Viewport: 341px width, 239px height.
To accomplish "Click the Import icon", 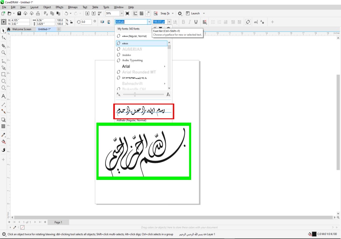I will tap(87, 14).
